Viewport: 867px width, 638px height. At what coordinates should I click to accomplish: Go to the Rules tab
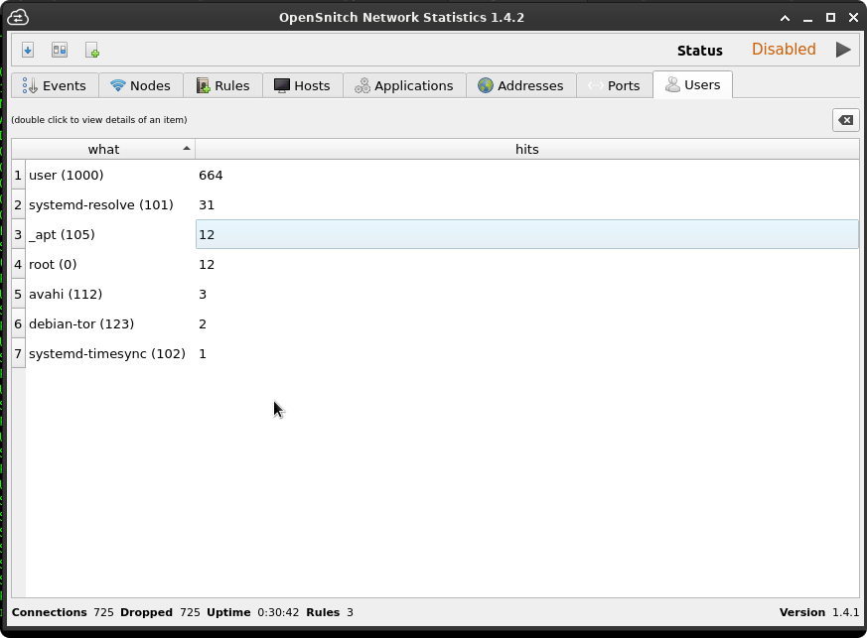click(x=222, y=85)
